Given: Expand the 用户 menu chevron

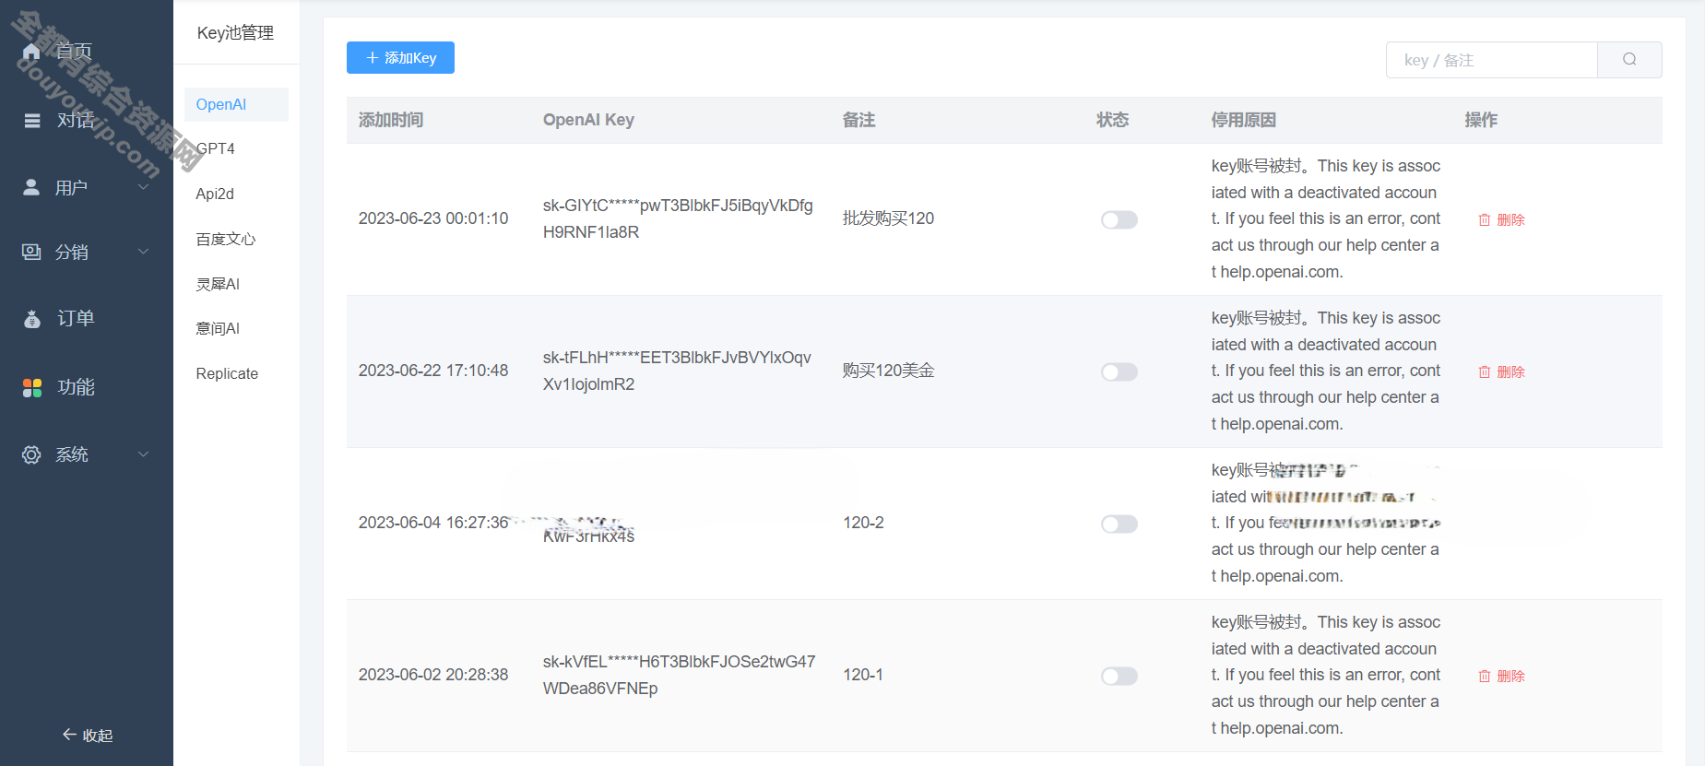Looking at the screenshot, I should [x=144, y=188].
